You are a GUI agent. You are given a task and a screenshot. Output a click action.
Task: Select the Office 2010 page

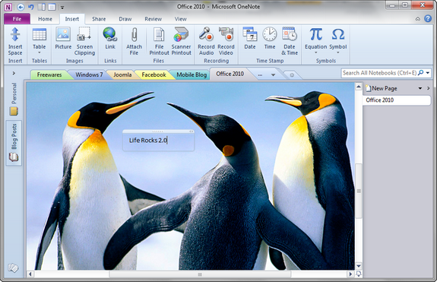[396, 100]
